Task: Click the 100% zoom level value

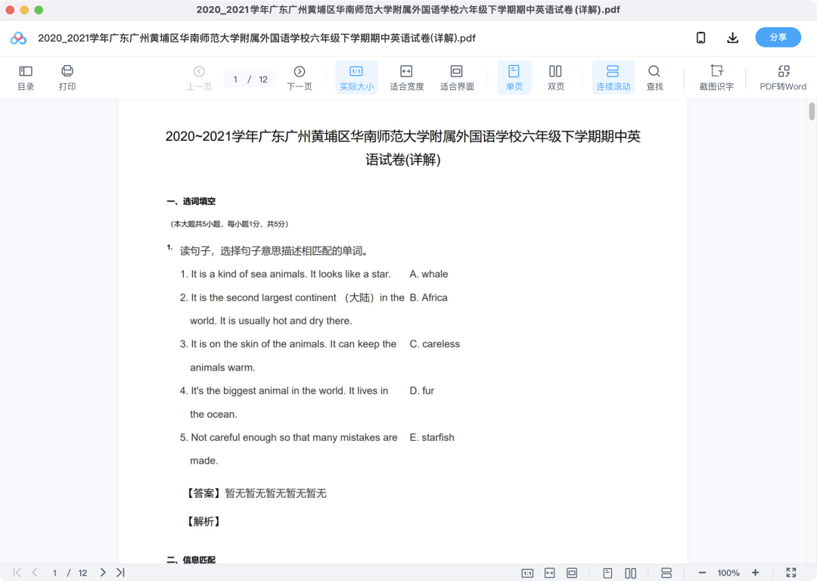Action: pos(728,573)
